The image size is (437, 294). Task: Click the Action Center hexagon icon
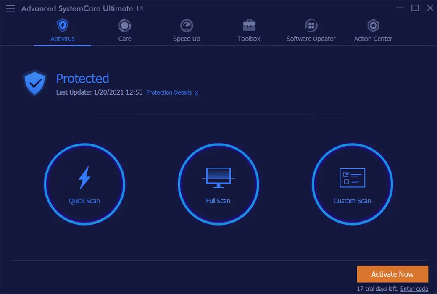(x=373, y=26)
